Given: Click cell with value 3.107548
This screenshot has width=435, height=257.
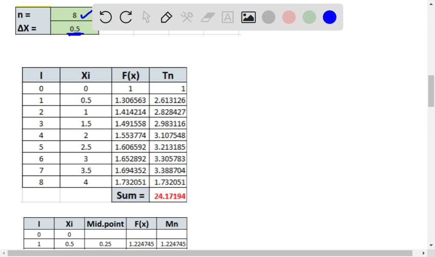Looking at the screenshot, I should (x=168, y=135).
